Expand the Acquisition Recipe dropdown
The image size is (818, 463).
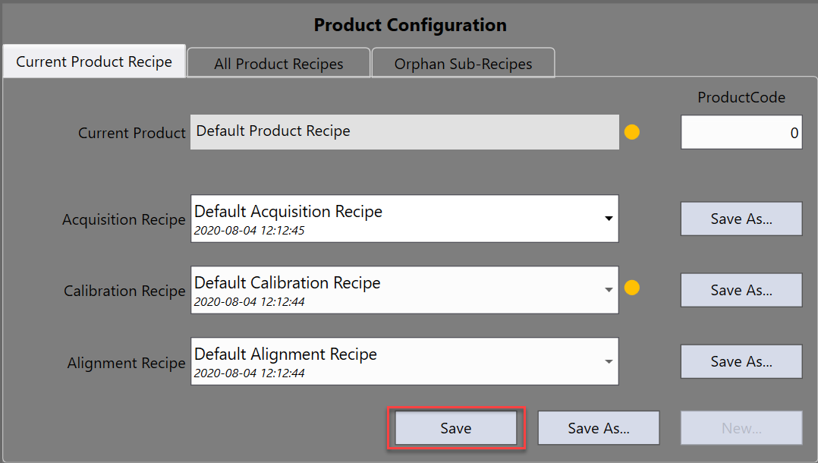pos(609,219)
